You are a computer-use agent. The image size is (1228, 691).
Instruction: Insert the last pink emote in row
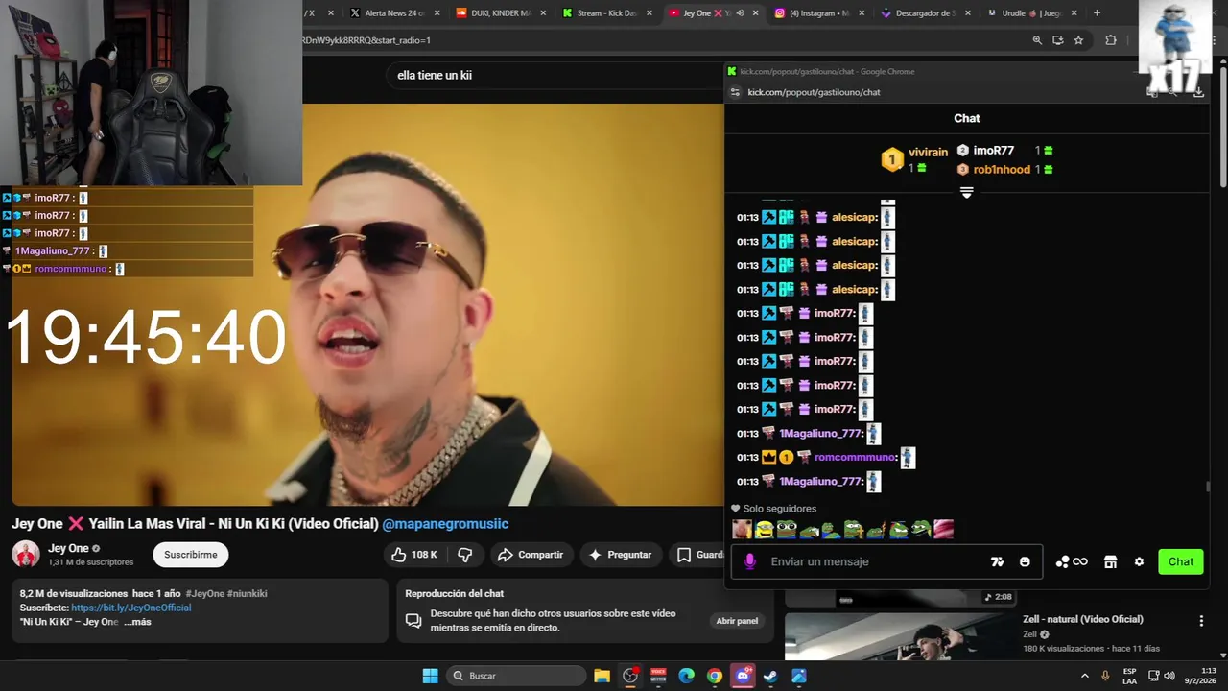click(944, 529)
